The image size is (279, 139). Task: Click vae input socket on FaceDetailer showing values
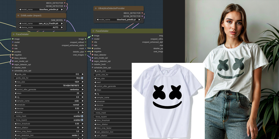[13, 48]
